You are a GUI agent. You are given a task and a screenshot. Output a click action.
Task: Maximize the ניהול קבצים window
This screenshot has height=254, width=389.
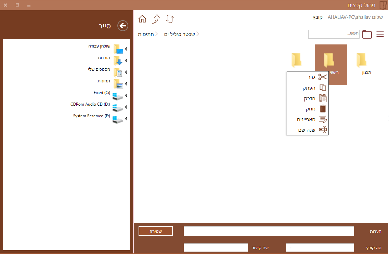pyautogui.click(x=17, y=5)
